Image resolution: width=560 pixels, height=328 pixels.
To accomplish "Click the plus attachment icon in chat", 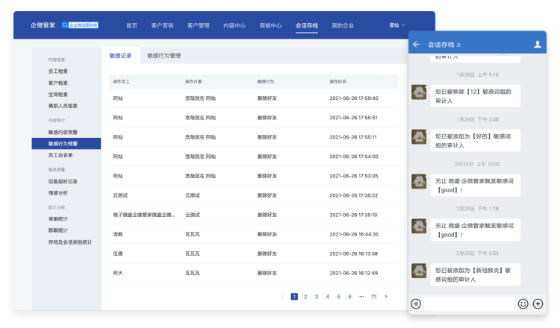I will tap(538, 303).
